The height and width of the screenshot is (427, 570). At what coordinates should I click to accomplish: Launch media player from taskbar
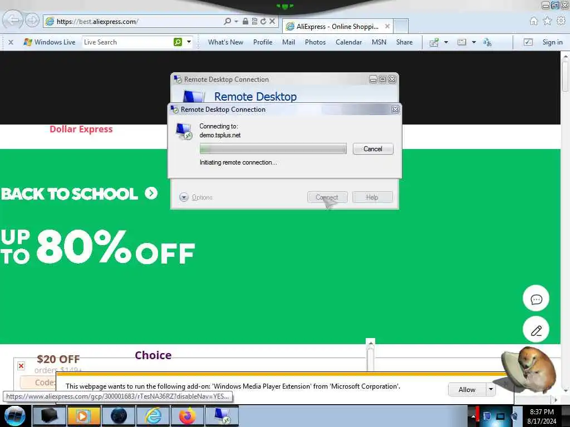pyautogui.click(x=83, y=416)
